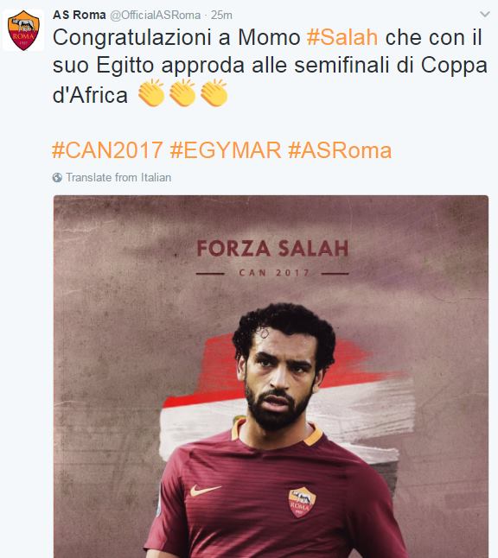The height and width of the screenshot is (558, 498).
Task: Click the first clapping hands emoji
Action: pos(151,93)
